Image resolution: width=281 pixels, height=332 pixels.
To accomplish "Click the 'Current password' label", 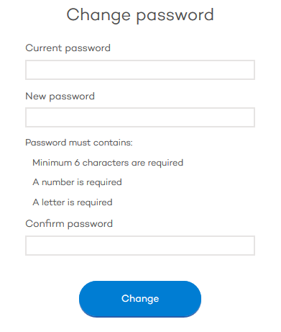I will (68, 48).
